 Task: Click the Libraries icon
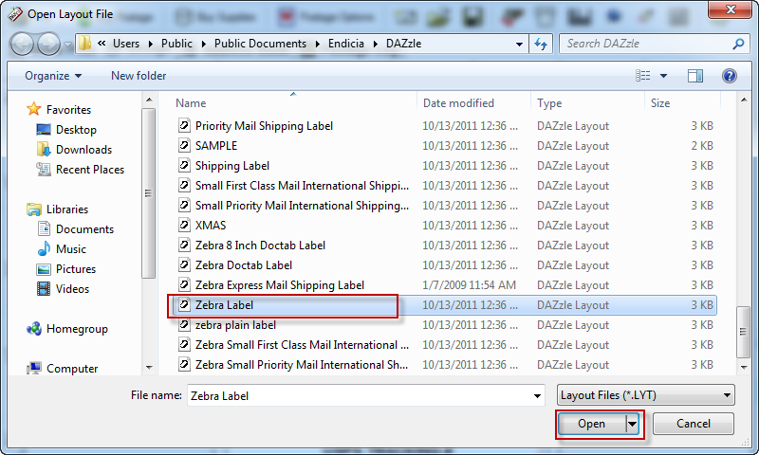click(34, 209)
